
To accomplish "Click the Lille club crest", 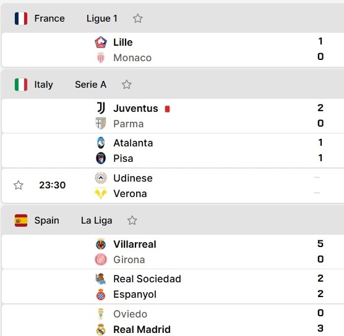I will (101, 42).
